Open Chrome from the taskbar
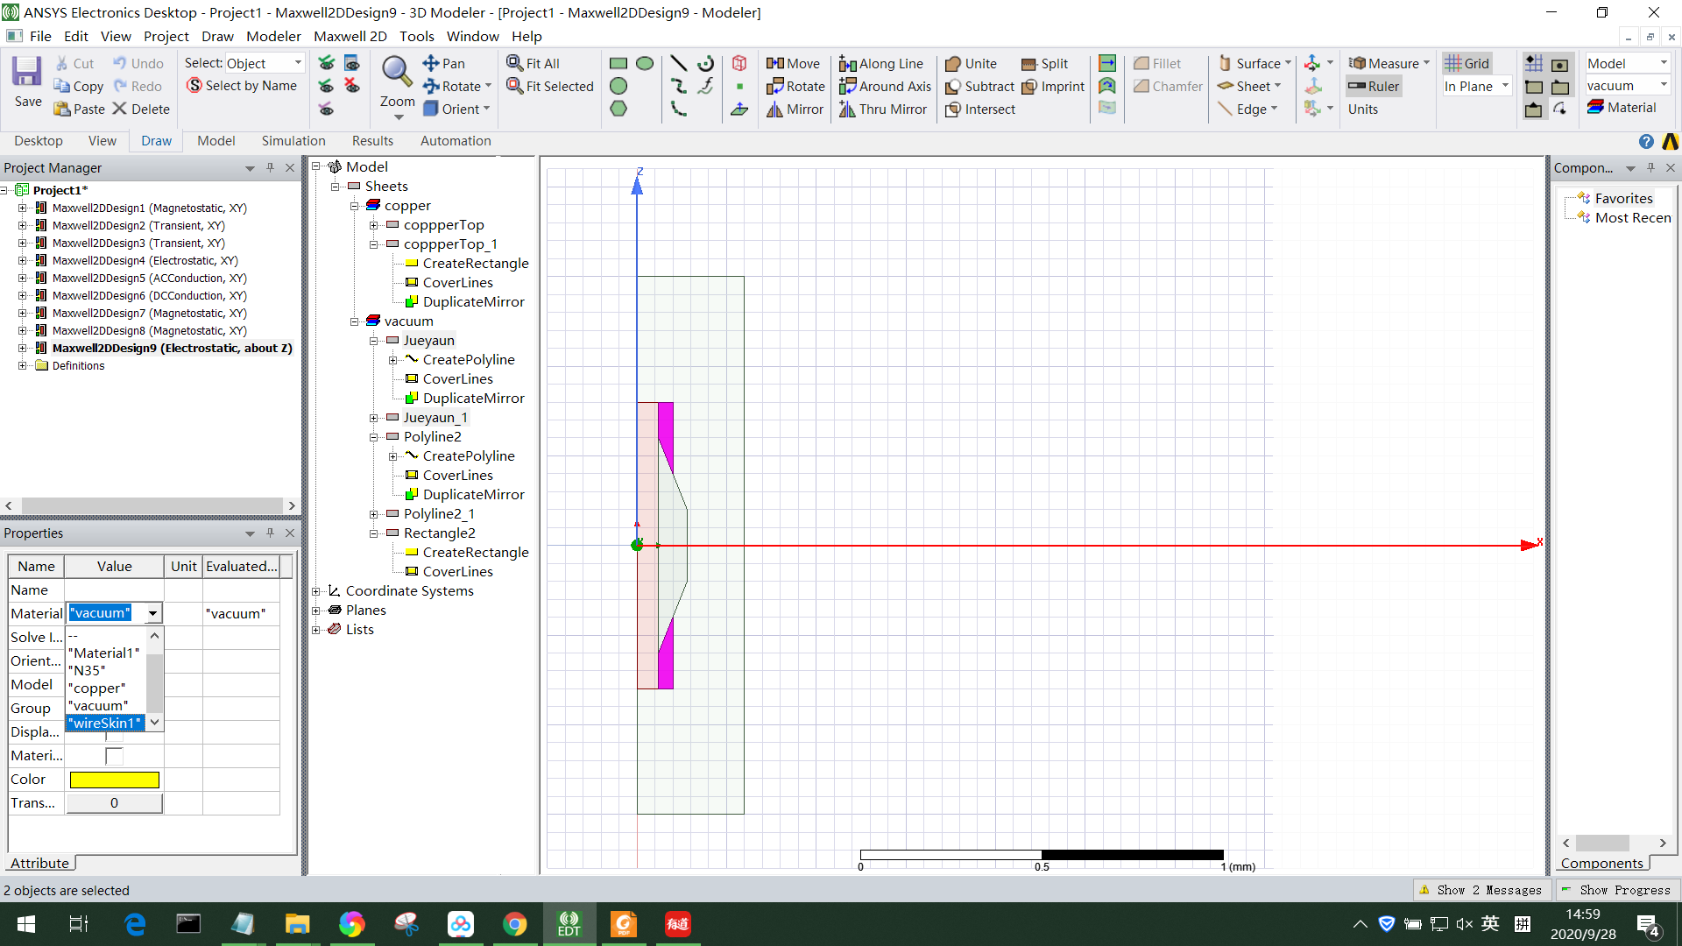 (515, 923)
